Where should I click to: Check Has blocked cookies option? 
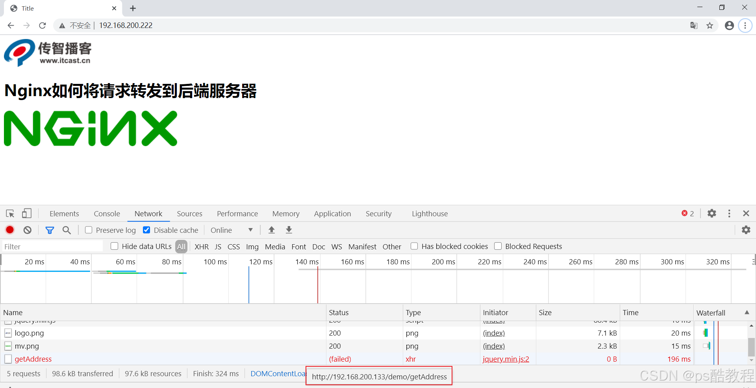[414, 246]
